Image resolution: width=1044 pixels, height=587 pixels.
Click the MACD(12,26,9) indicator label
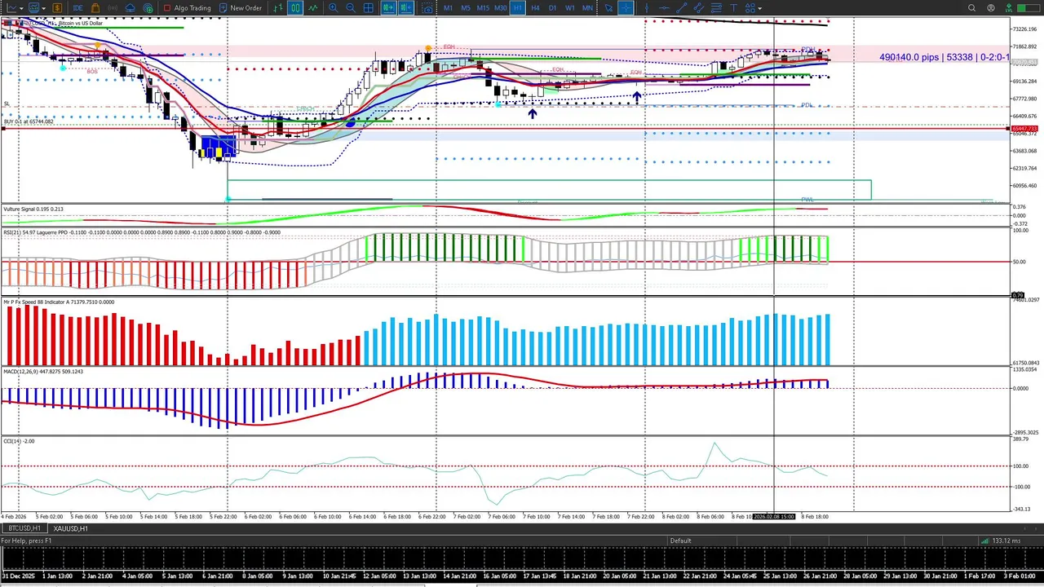coord(43,371)
